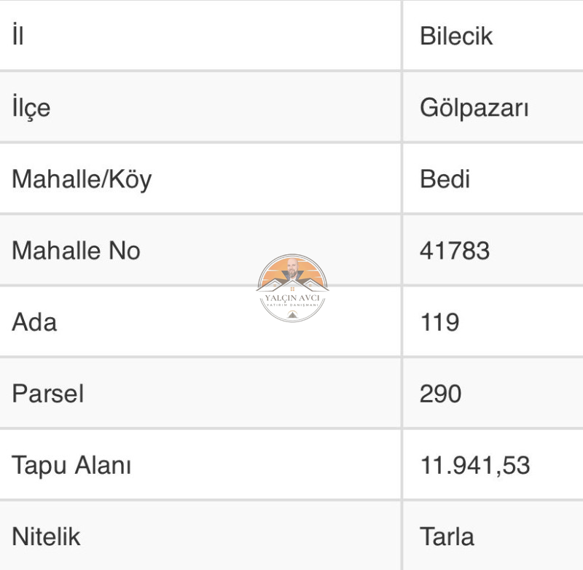Click the bald man's photo in the logo
This screenshot has width=583, height=570.
pyautogui.click(x=292, y=269)
